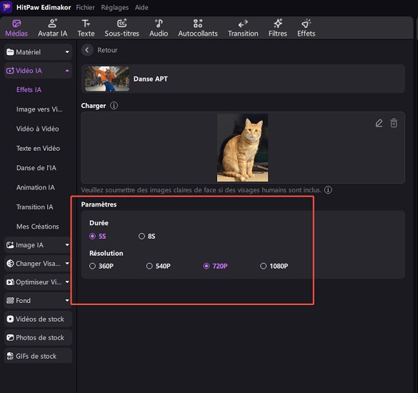Click the Matériel folder icon
The image size is (418, 393).
pyautogui.click(x=10, y=52)
